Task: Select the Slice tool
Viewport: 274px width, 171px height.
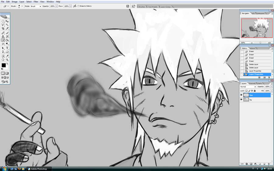Action: click(x=7, y=29)
